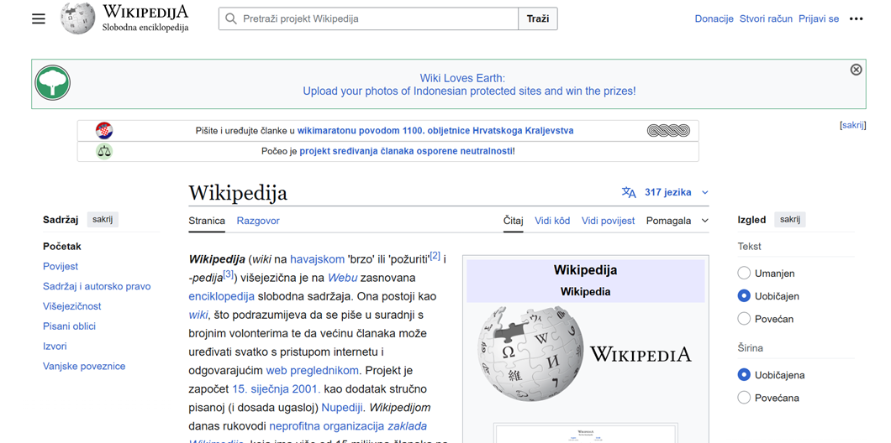The height and width of the screenshot is (443, 891).
Task: Jump to Povijest section
Action: coord(61,266)
